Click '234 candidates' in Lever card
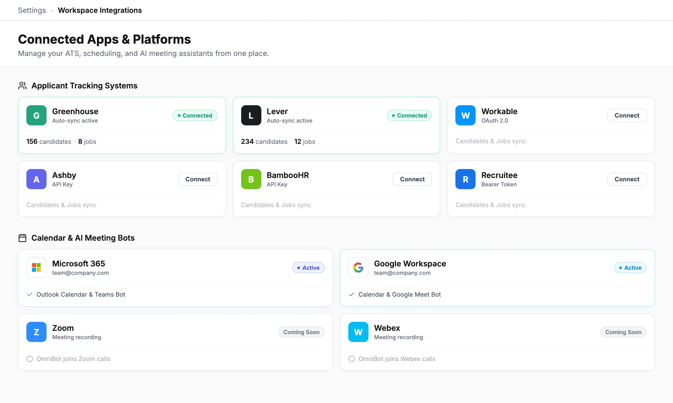The height and width of the screenshot is (403, 673). (264, 142)
